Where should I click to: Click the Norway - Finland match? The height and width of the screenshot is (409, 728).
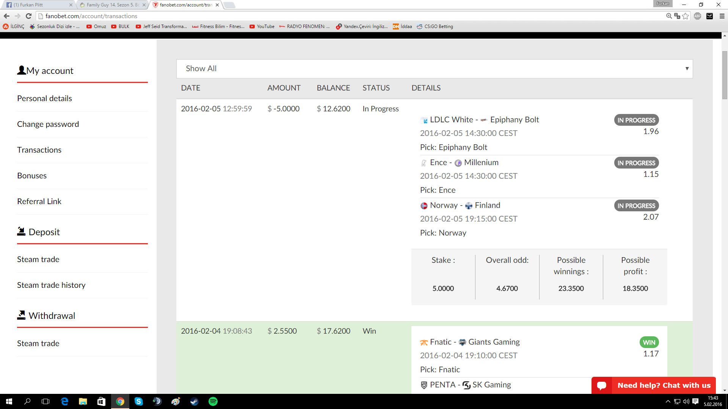(460, 205)
